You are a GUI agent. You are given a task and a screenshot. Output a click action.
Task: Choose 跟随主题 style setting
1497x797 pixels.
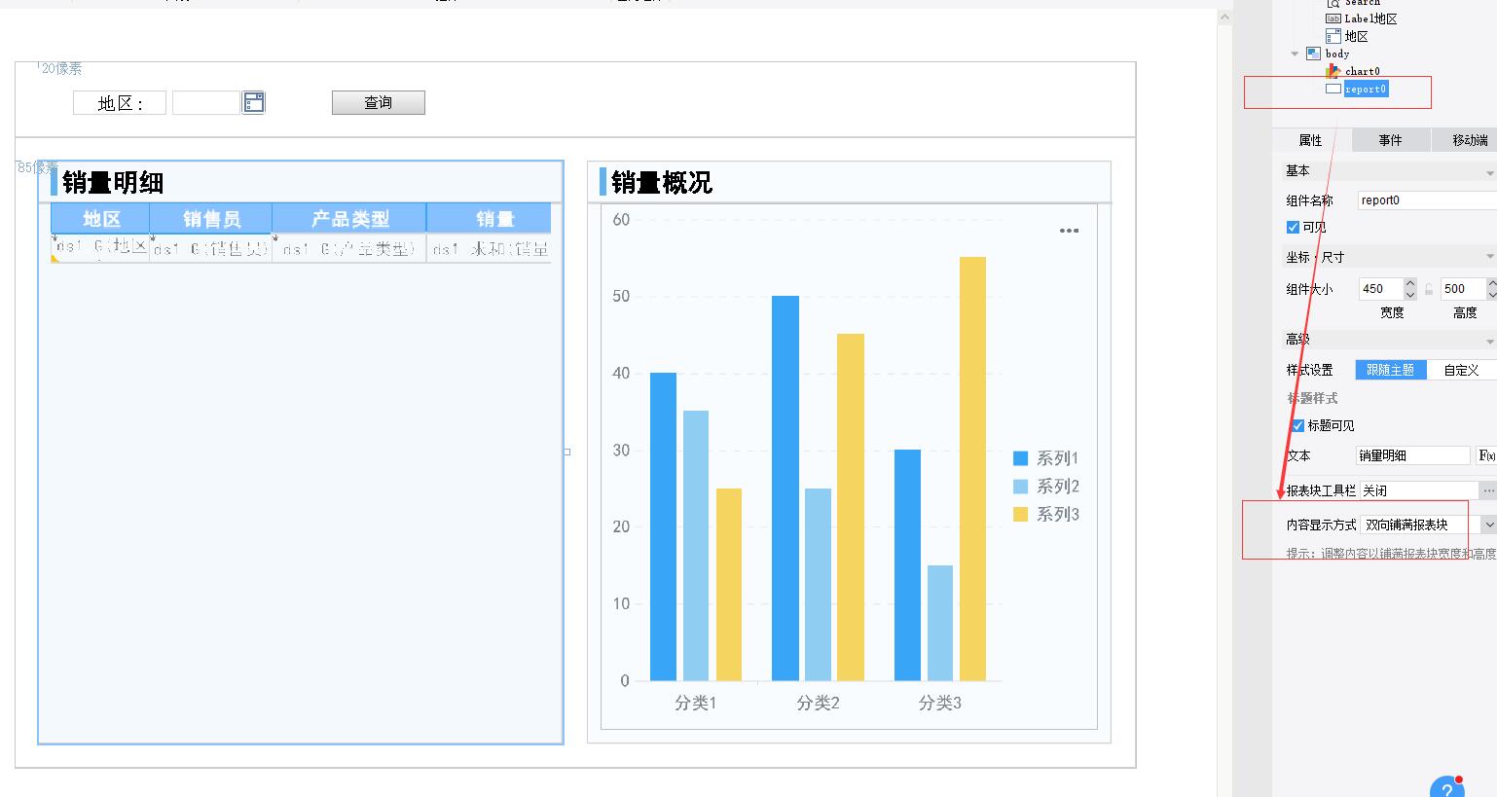[x=1391, y=370]
